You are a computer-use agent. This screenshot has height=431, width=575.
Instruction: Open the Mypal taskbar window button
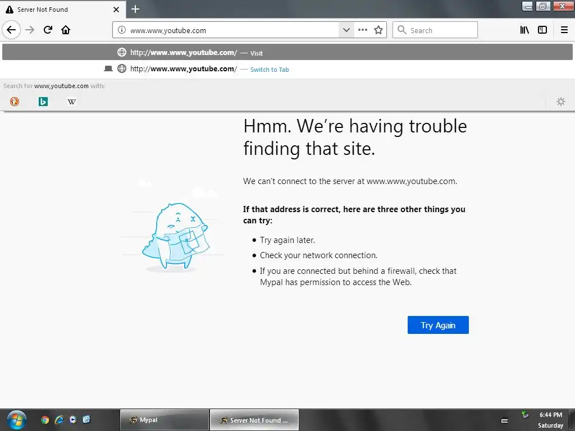165,420
